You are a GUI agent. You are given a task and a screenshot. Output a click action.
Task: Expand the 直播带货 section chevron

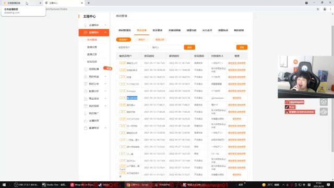[105, 128]
